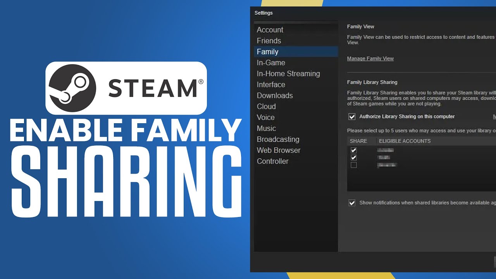Click the ELIGIBLE ACCOUNTS column header
Screen dimensions: 496x279
coord(405,141)
